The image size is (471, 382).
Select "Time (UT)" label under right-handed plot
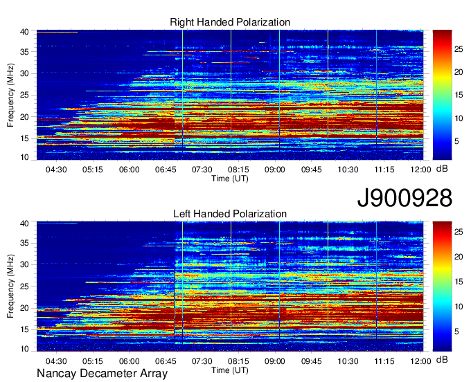pyautogui.click(x=230, y=179)
